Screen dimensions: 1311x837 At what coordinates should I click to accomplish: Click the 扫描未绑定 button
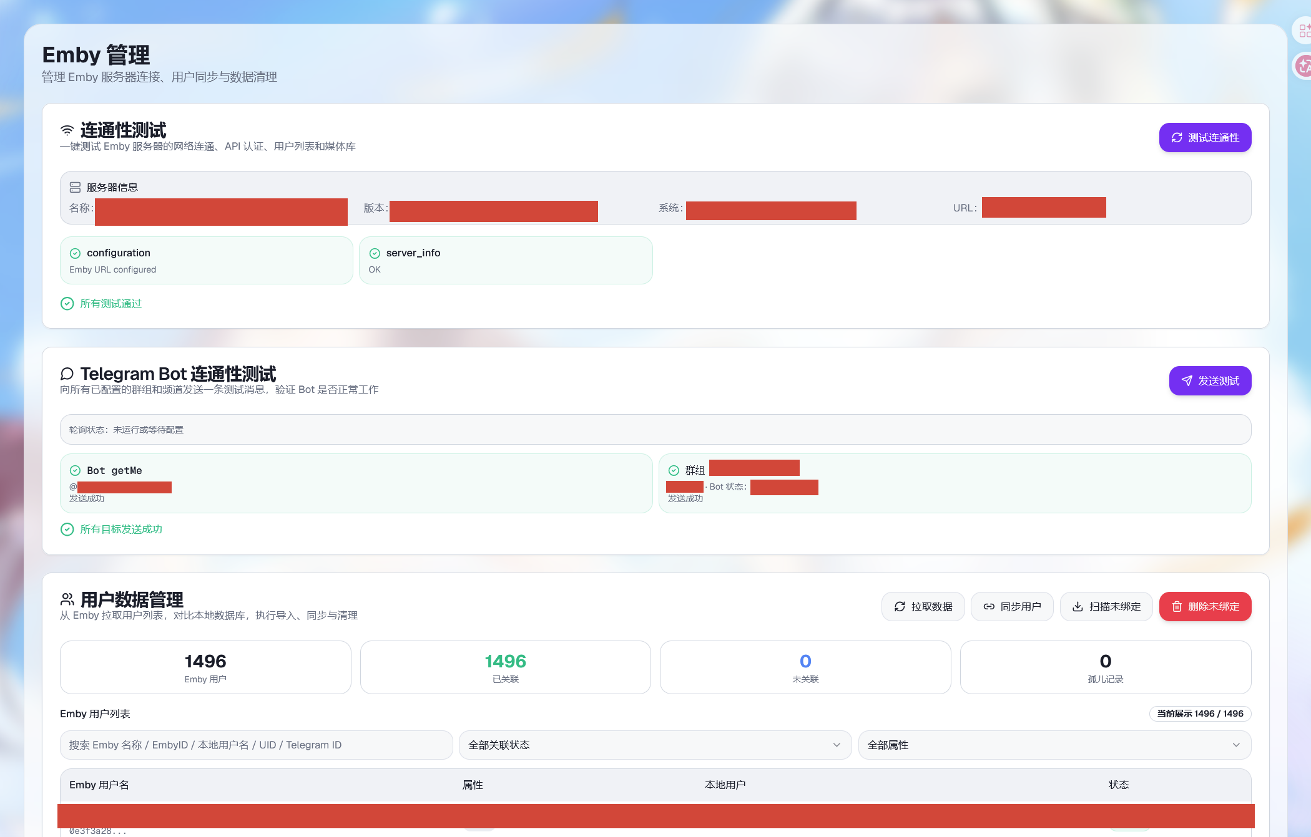(1106, 606)
